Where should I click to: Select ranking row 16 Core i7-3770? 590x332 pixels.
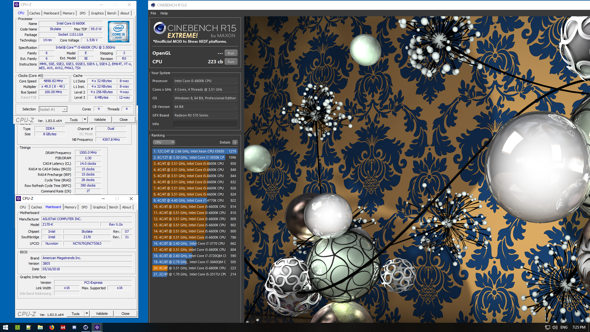(x=195, y=243)
